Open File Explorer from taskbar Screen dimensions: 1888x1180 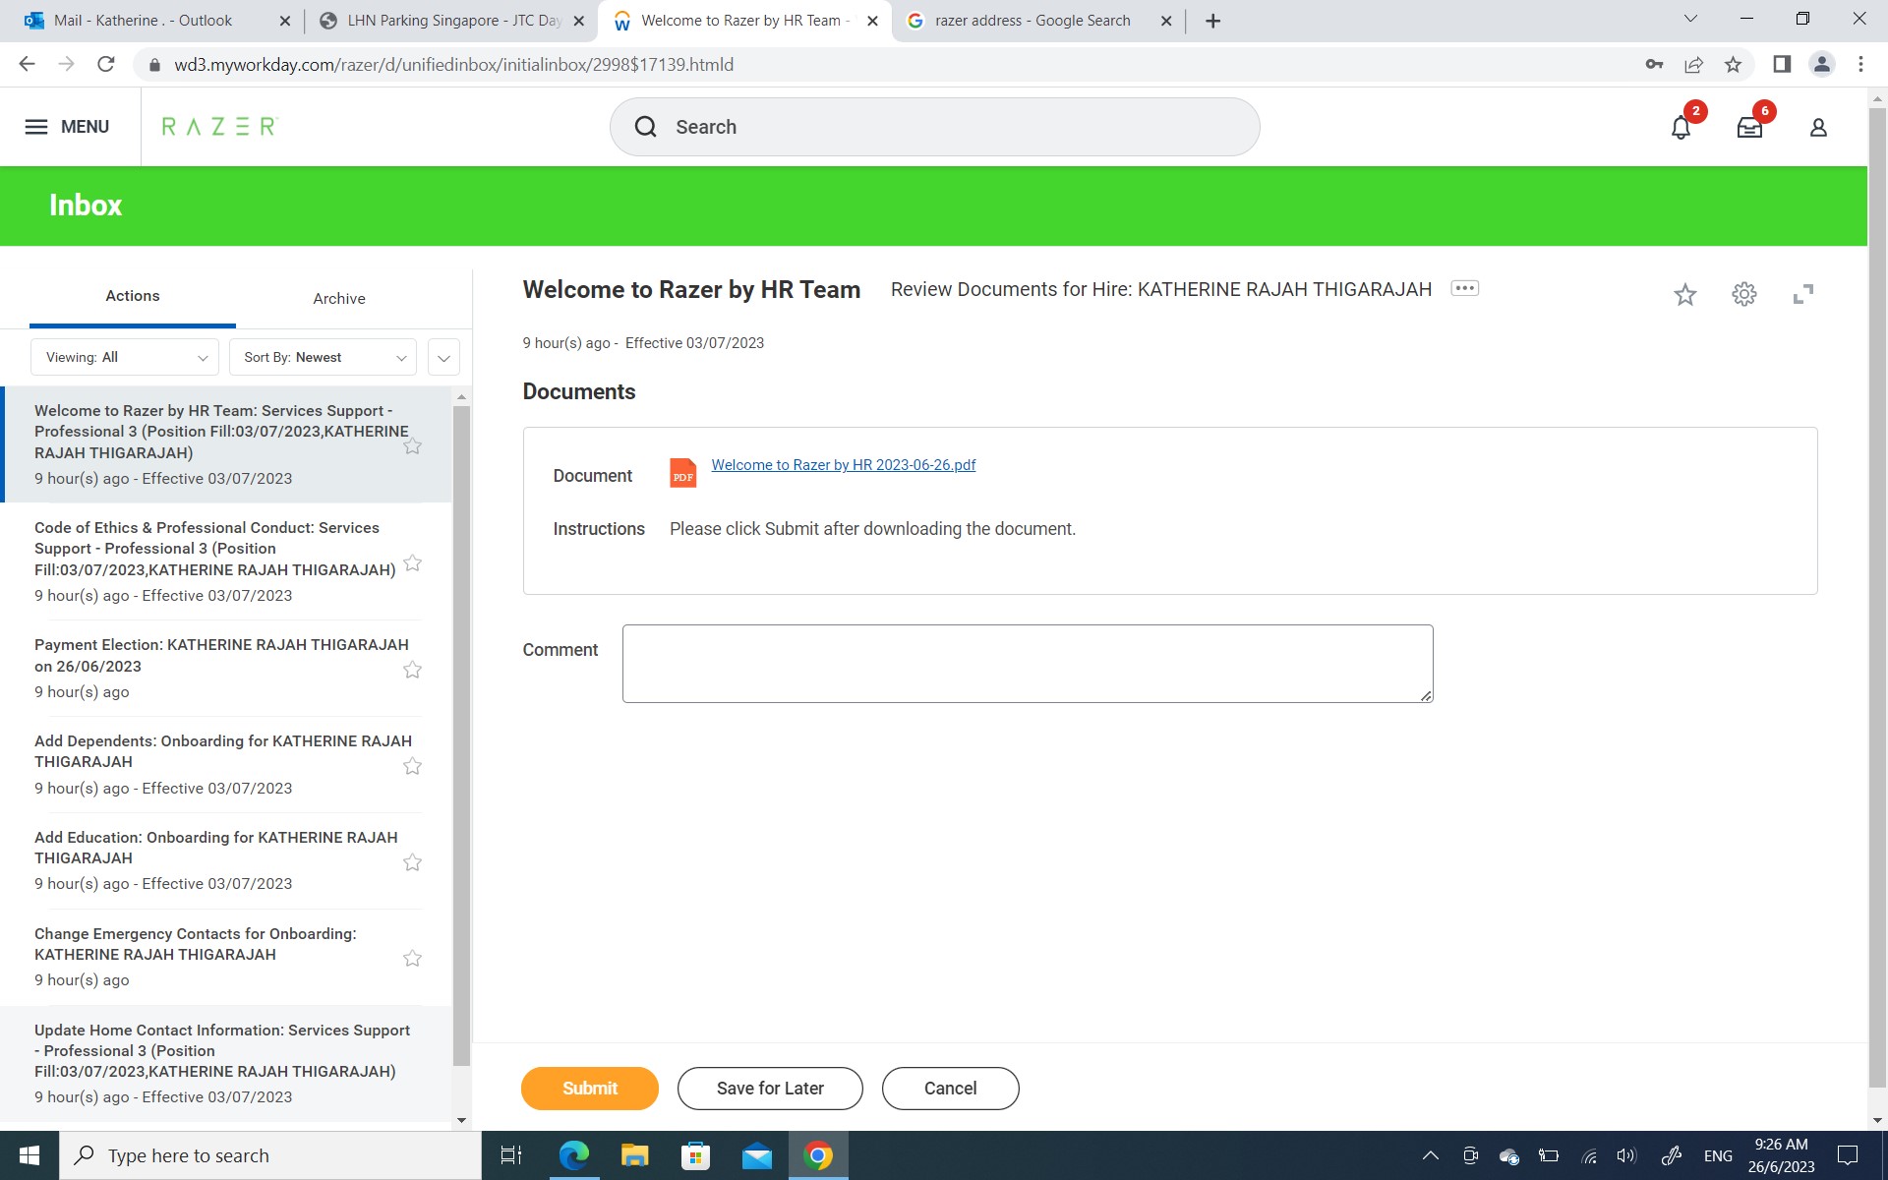tap(634, 1155)
